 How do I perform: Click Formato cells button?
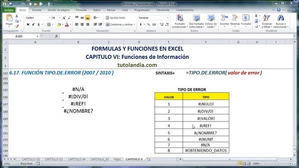[246, 21]
